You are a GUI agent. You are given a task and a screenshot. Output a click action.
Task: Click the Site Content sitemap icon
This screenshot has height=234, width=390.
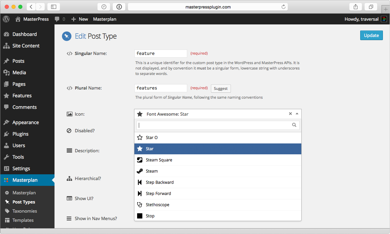(6, 46)
